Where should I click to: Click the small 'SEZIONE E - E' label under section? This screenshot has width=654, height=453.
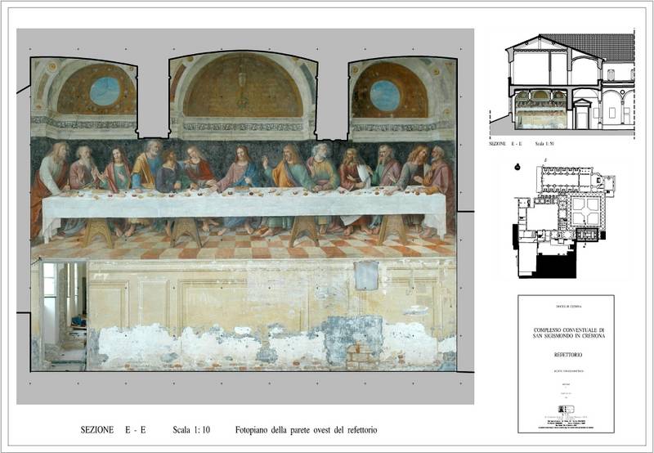click(x=505, y=143)
